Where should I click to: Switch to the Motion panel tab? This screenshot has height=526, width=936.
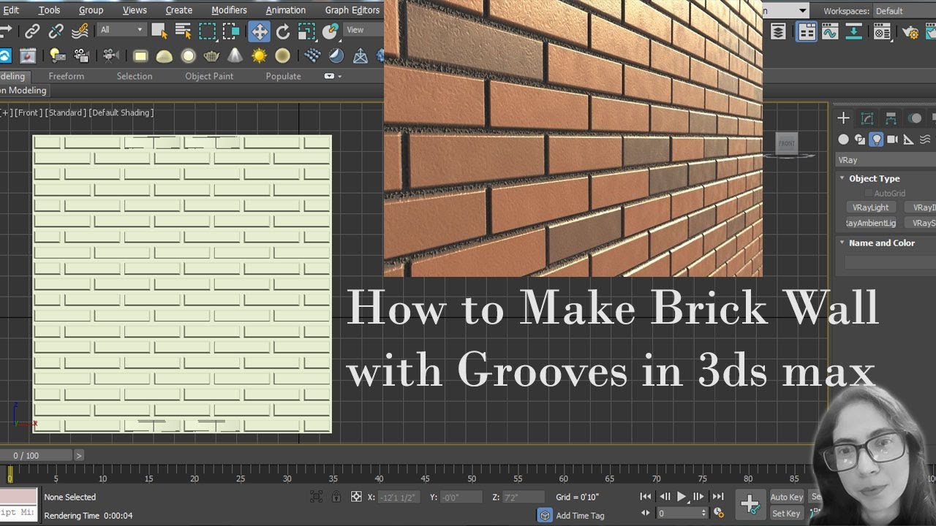[x=915, y=118]
